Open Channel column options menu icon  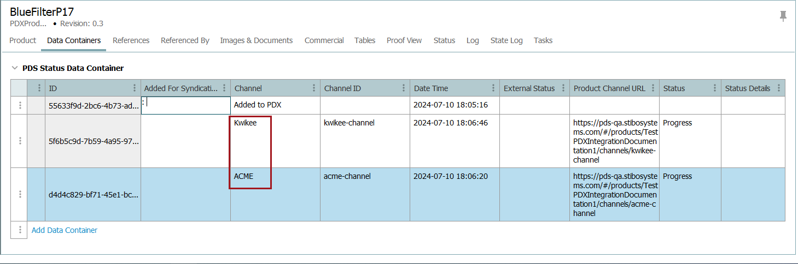tap(314, 88)
